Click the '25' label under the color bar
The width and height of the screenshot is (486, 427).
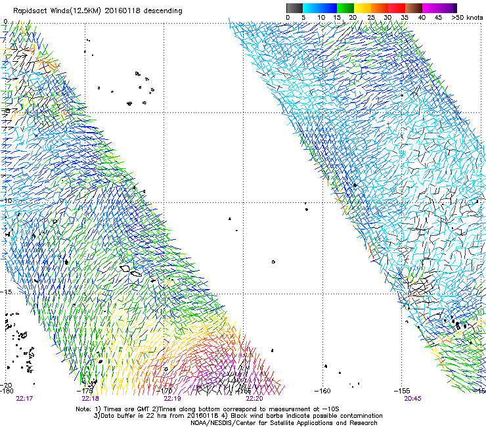click(371, 18)
